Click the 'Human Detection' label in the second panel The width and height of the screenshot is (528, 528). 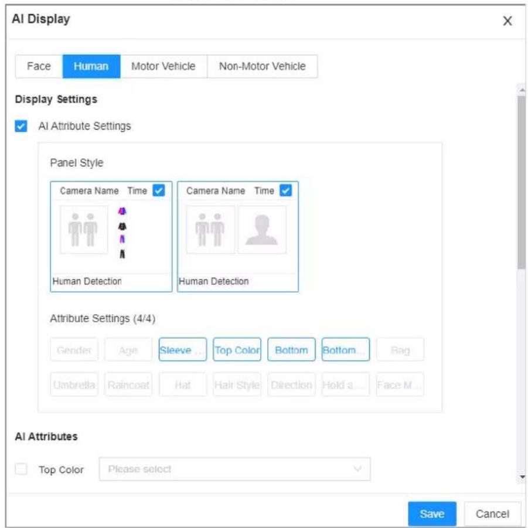214,281
